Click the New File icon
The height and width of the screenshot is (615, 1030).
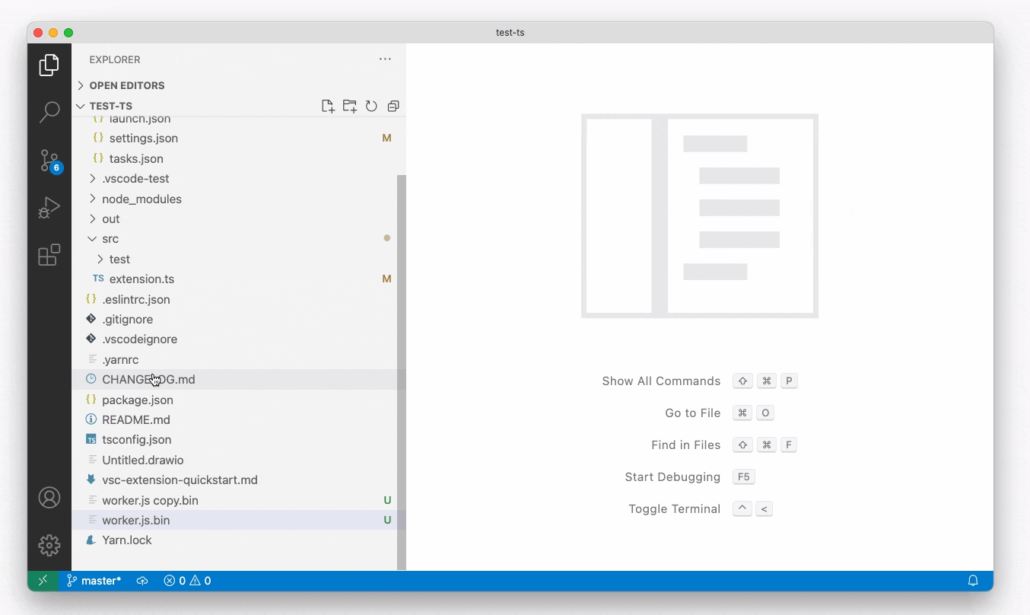[327, 106]
